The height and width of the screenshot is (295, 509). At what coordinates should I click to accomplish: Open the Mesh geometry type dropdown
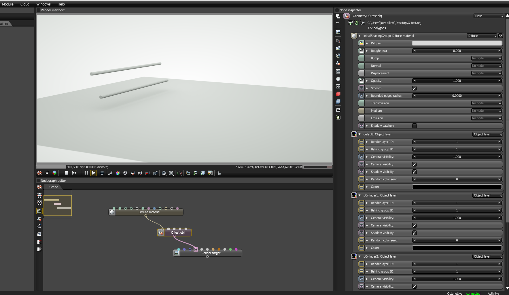pos(489,16)
